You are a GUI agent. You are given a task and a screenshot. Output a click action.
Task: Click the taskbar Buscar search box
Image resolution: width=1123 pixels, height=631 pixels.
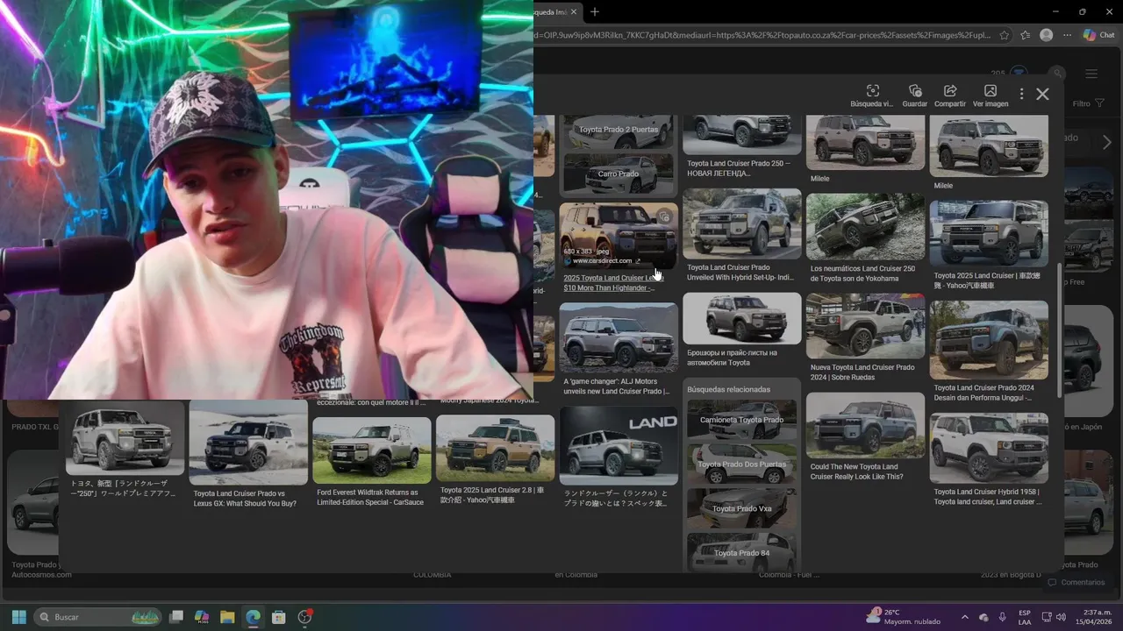[99, 617]
